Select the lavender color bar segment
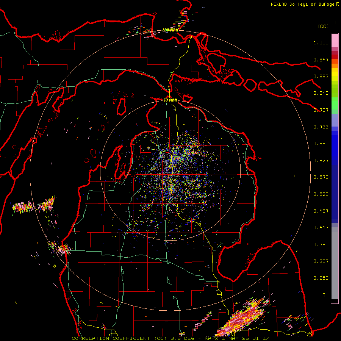Image resolution: width=341 pixels, height=341 pixels. tap(335, 120)
